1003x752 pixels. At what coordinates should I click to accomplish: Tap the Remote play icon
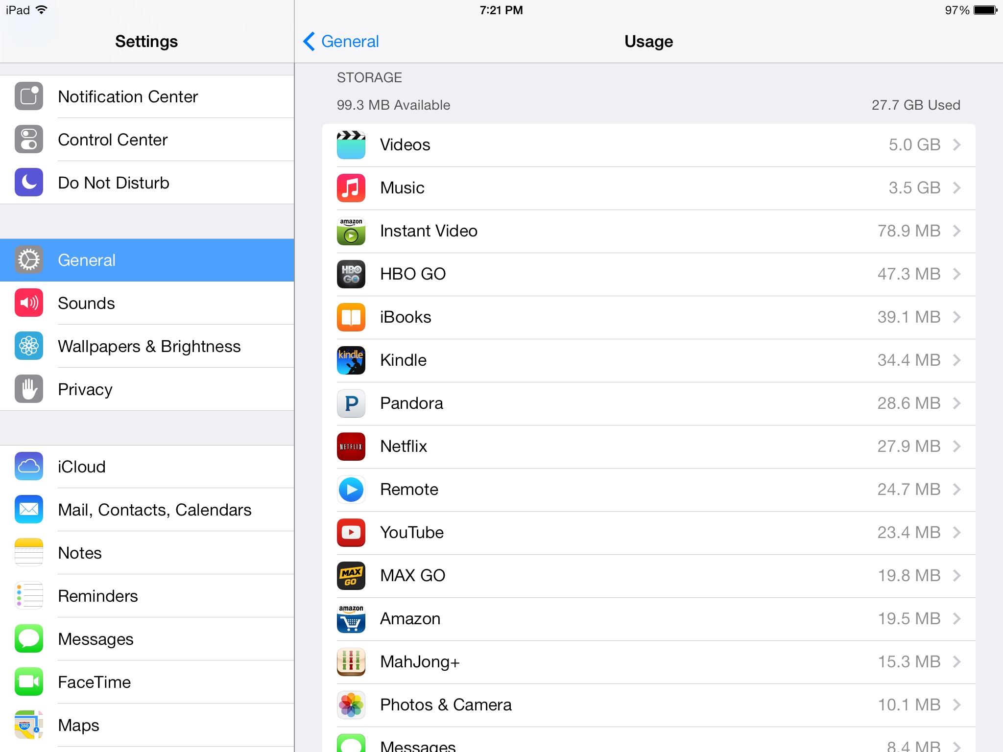point(351,490)
